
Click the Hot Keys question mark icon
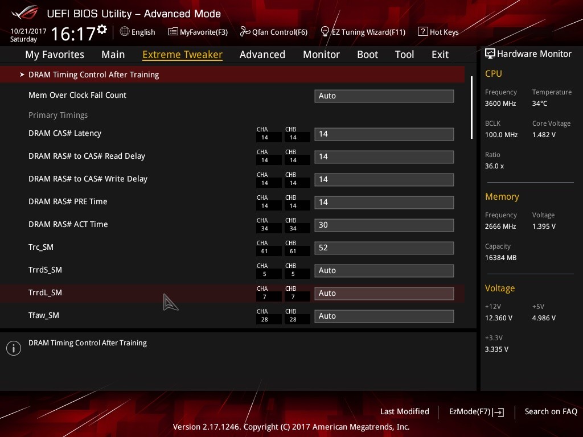[423, 32]
